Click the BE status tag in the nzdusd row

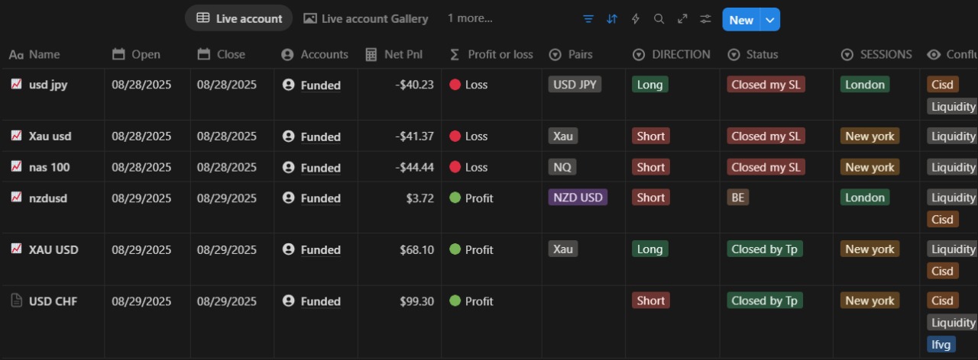click(738, 198)
